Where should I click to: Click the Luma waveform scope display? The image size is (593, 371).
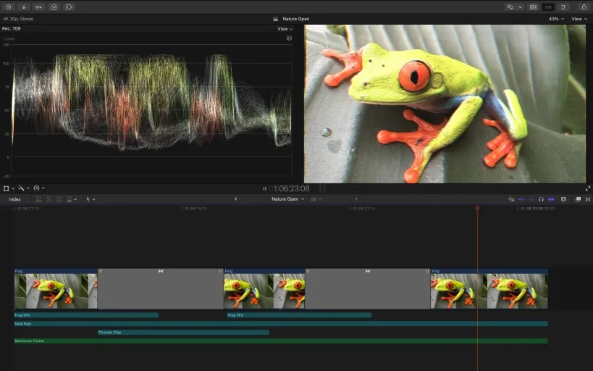[x=151, y=110]
